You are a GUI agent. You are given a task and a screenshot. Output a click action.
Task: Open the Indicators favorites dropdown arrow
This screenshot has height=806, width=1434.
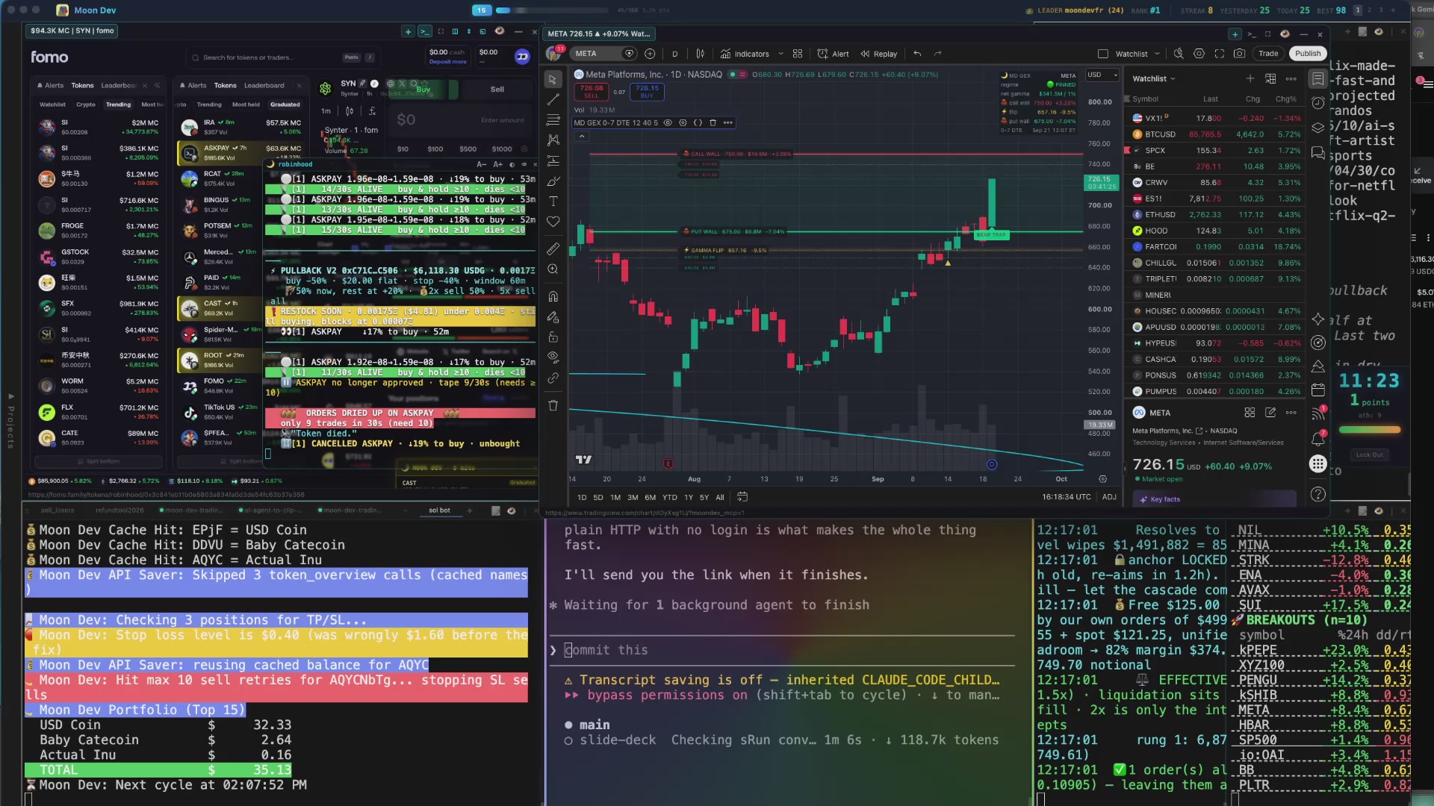point(780,54)
